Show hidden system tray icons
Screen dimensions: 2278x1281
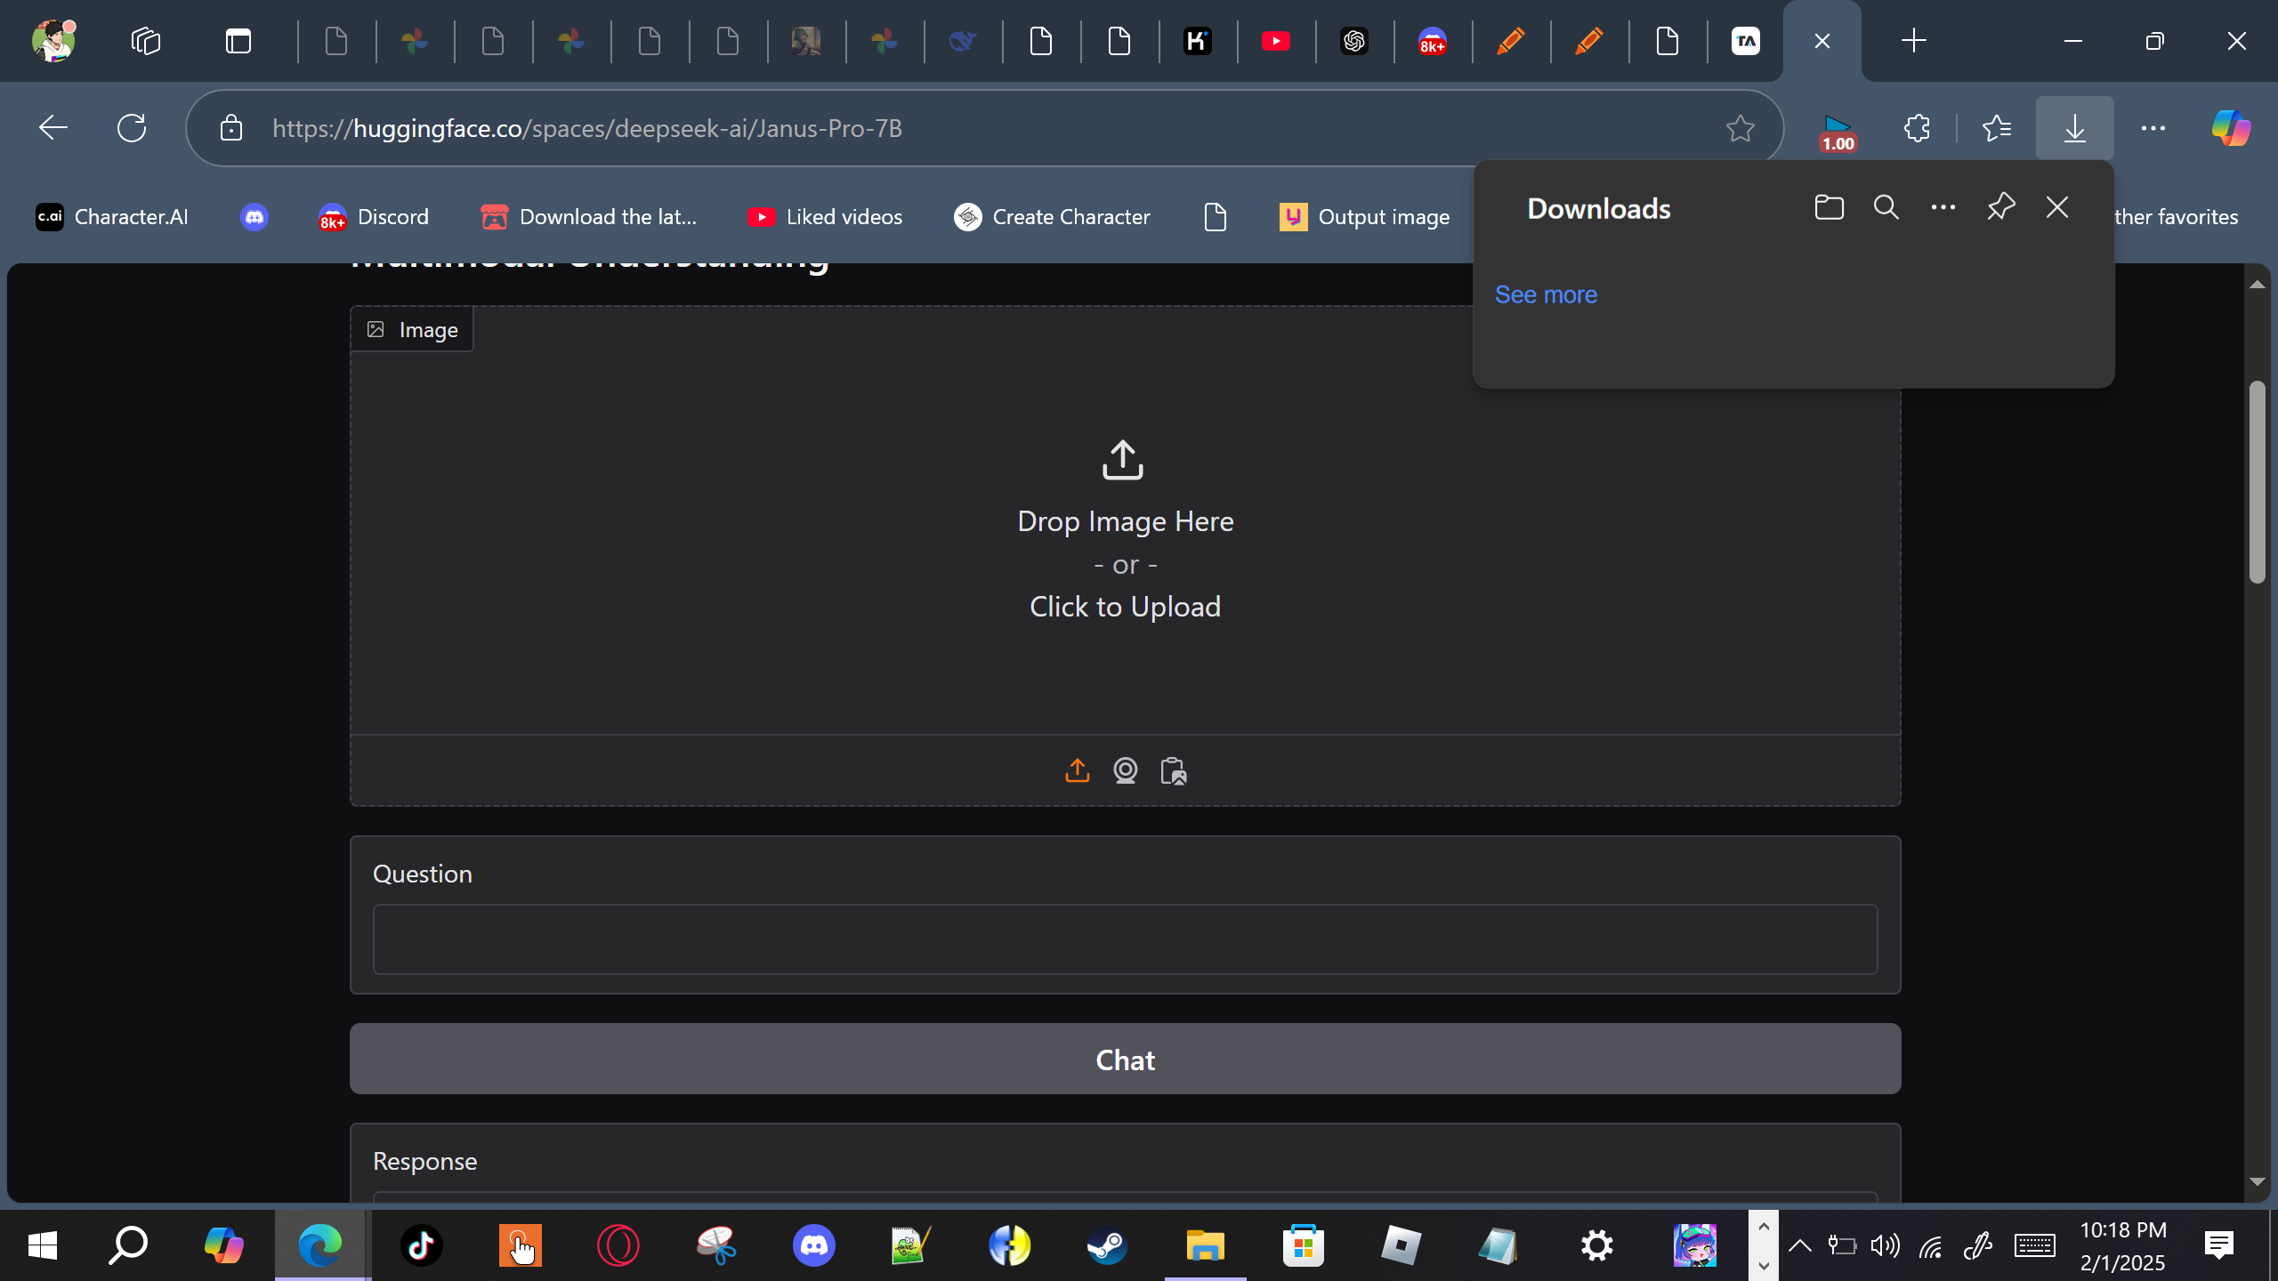[x=1799, y=1245]
